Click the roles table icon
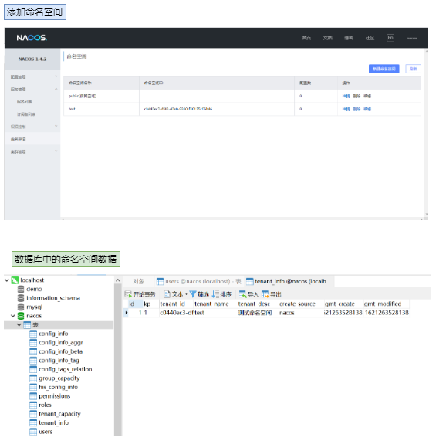Screen dimensions: 436x441 (33, 405)
